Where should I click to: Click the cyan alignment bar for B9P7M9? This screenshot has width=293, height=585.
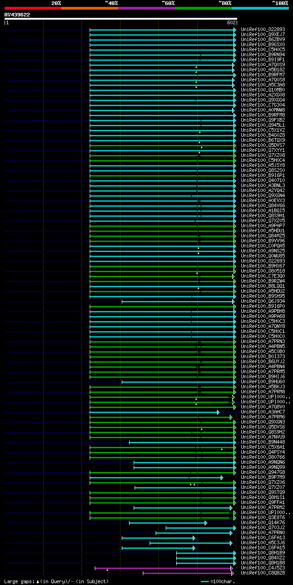click(x=156, y=478)
